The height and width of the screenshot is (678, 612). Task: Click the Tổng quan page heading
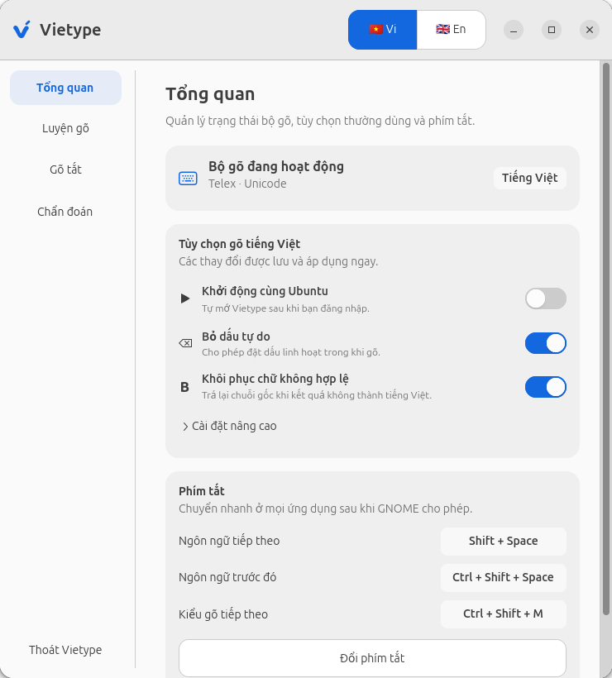[x=210, y=94]
